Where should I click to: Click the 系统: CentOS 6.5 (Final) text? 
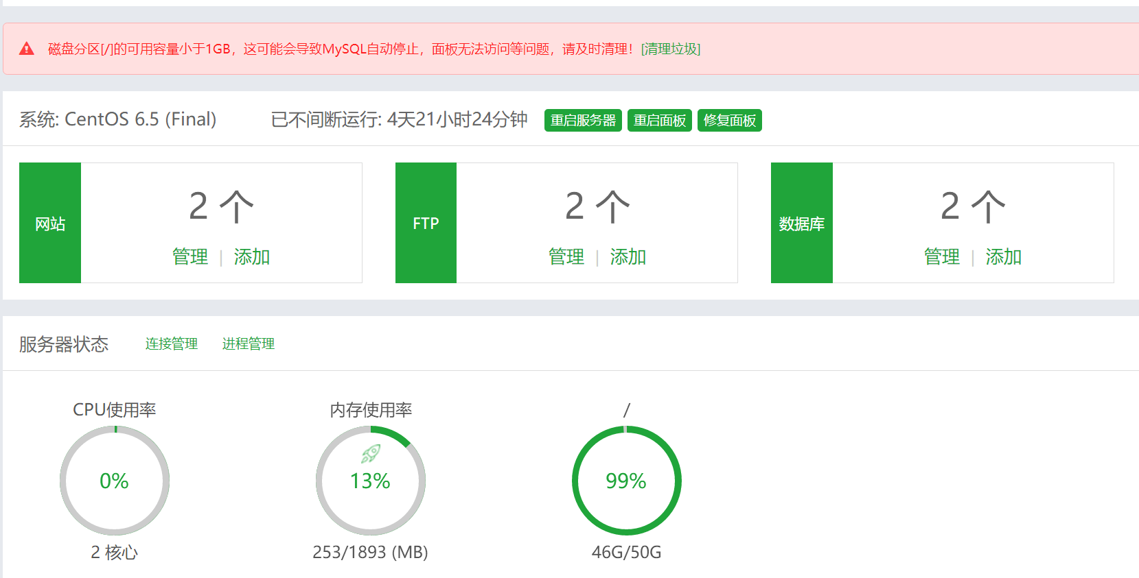118,119
